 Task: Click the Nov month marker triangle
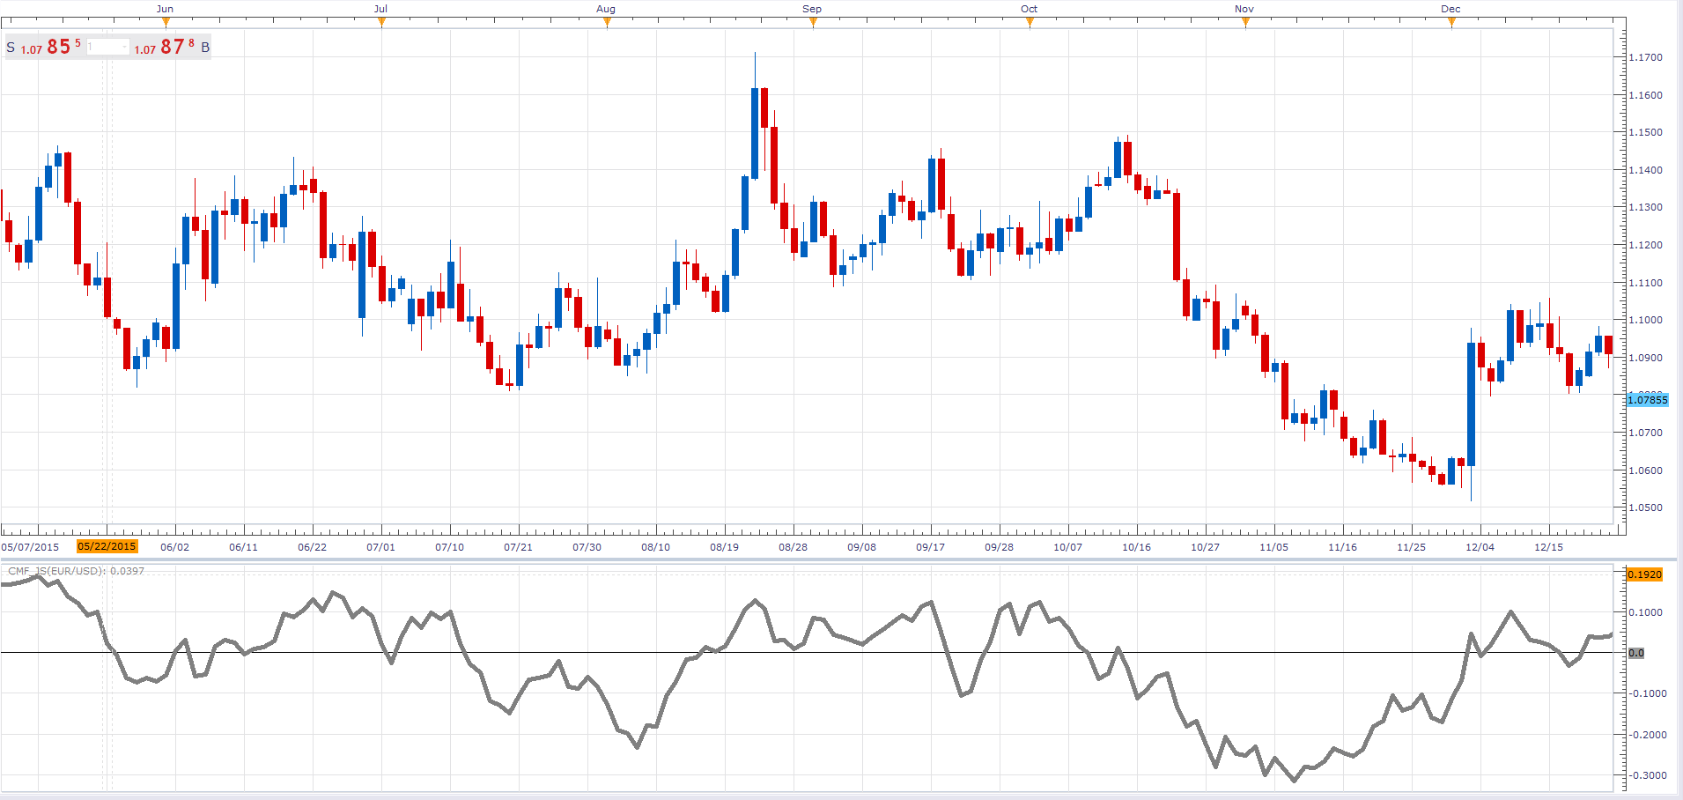pyautogui.click(x=1245, y=22)
